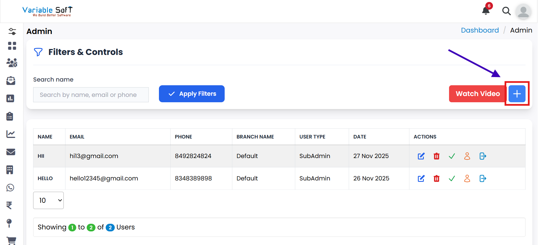Viewport: 538px width, 245px height.
Task: Delete the HELLO user row
Action: tap(436, 178)
